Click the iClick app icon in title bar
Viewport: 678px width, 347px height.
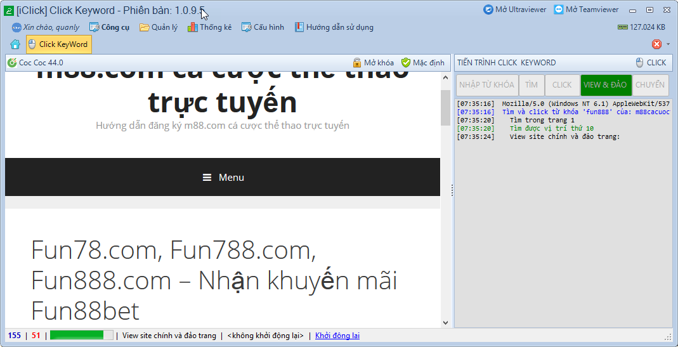click(x=9, y=11)
